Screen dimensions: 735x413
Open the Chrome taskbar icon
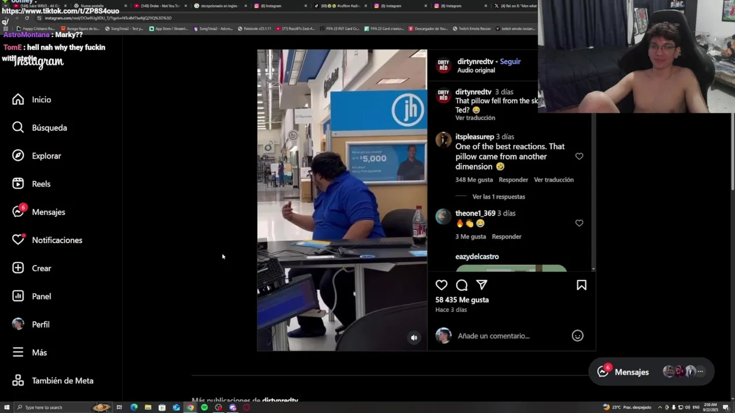coord(190,407)
